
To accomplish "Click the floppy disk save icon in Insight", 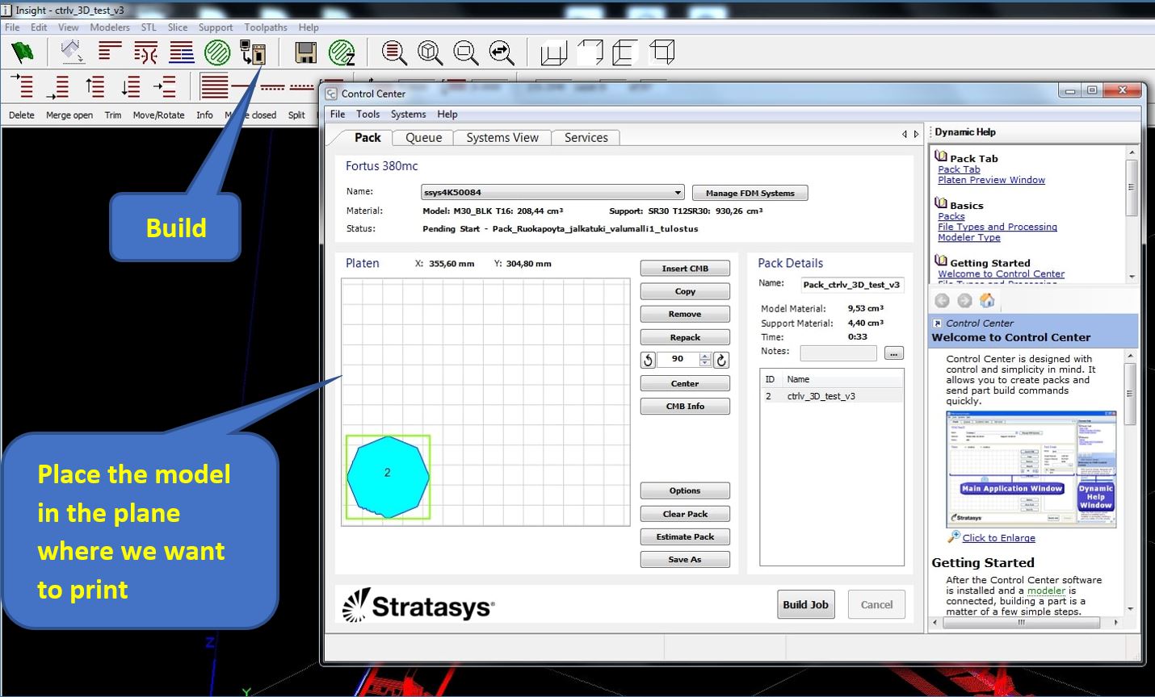I will pyautogui.click(x=306, y=53).
